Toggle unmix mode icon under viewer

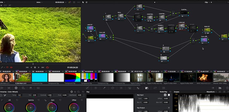click(7, 67)
